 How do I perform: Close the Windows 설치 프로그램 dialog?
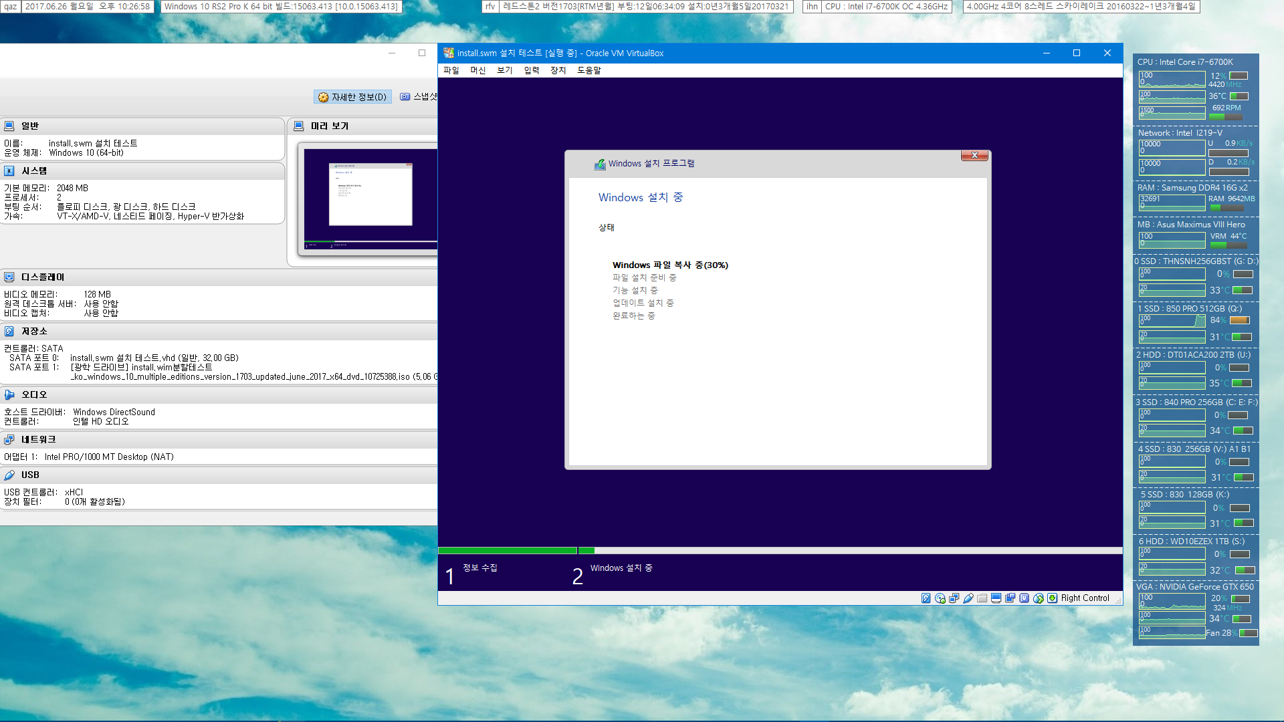[x=974, y=155]
